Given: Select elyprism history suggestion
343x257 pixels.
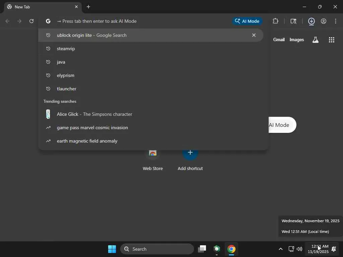Looking at the screenshot, I should pos(150,75).
